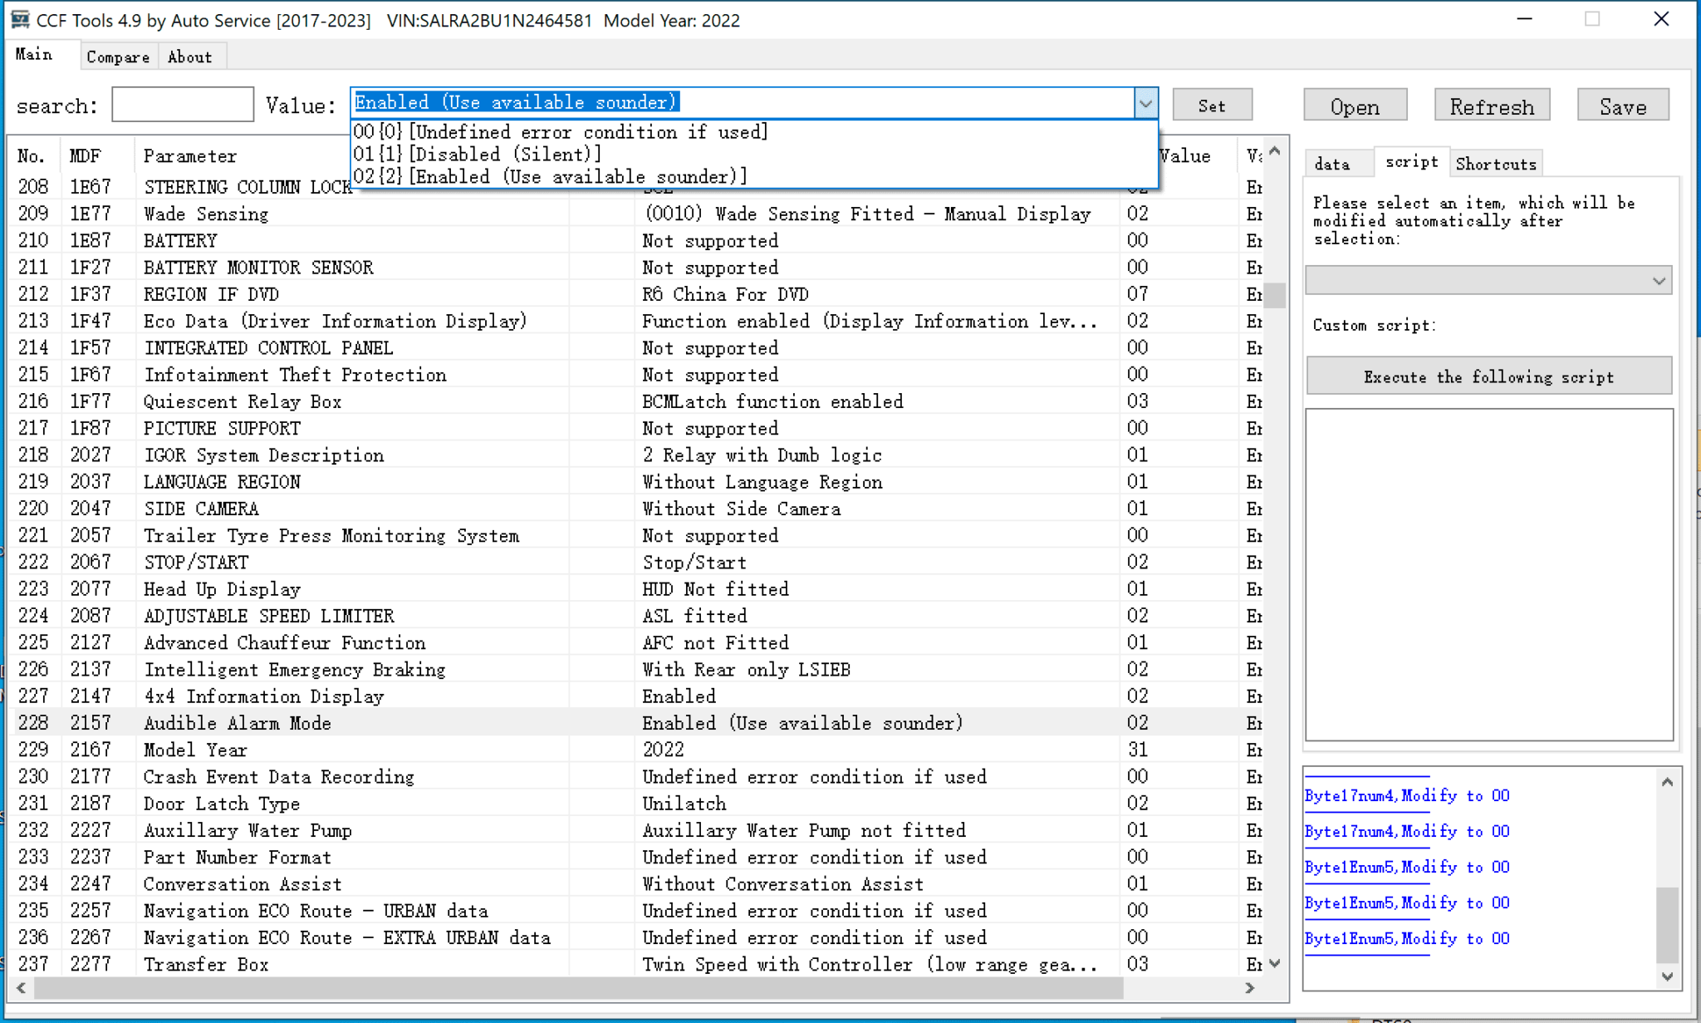The image size is (1701, 1023).
Task: Refresh the parameter list
Action: [1491, 105]
